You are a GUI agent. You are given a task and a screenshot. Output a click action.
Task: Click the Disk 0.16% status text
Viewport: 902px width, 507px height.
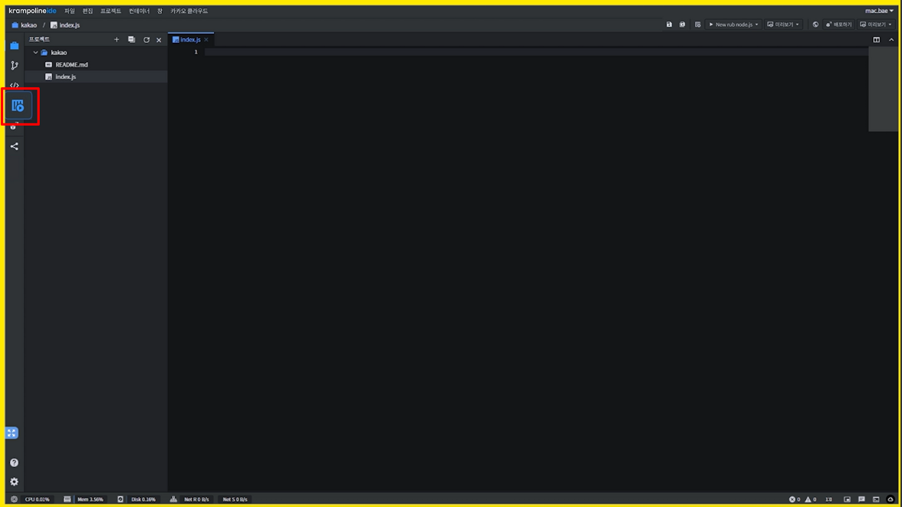tap(143, 499)
